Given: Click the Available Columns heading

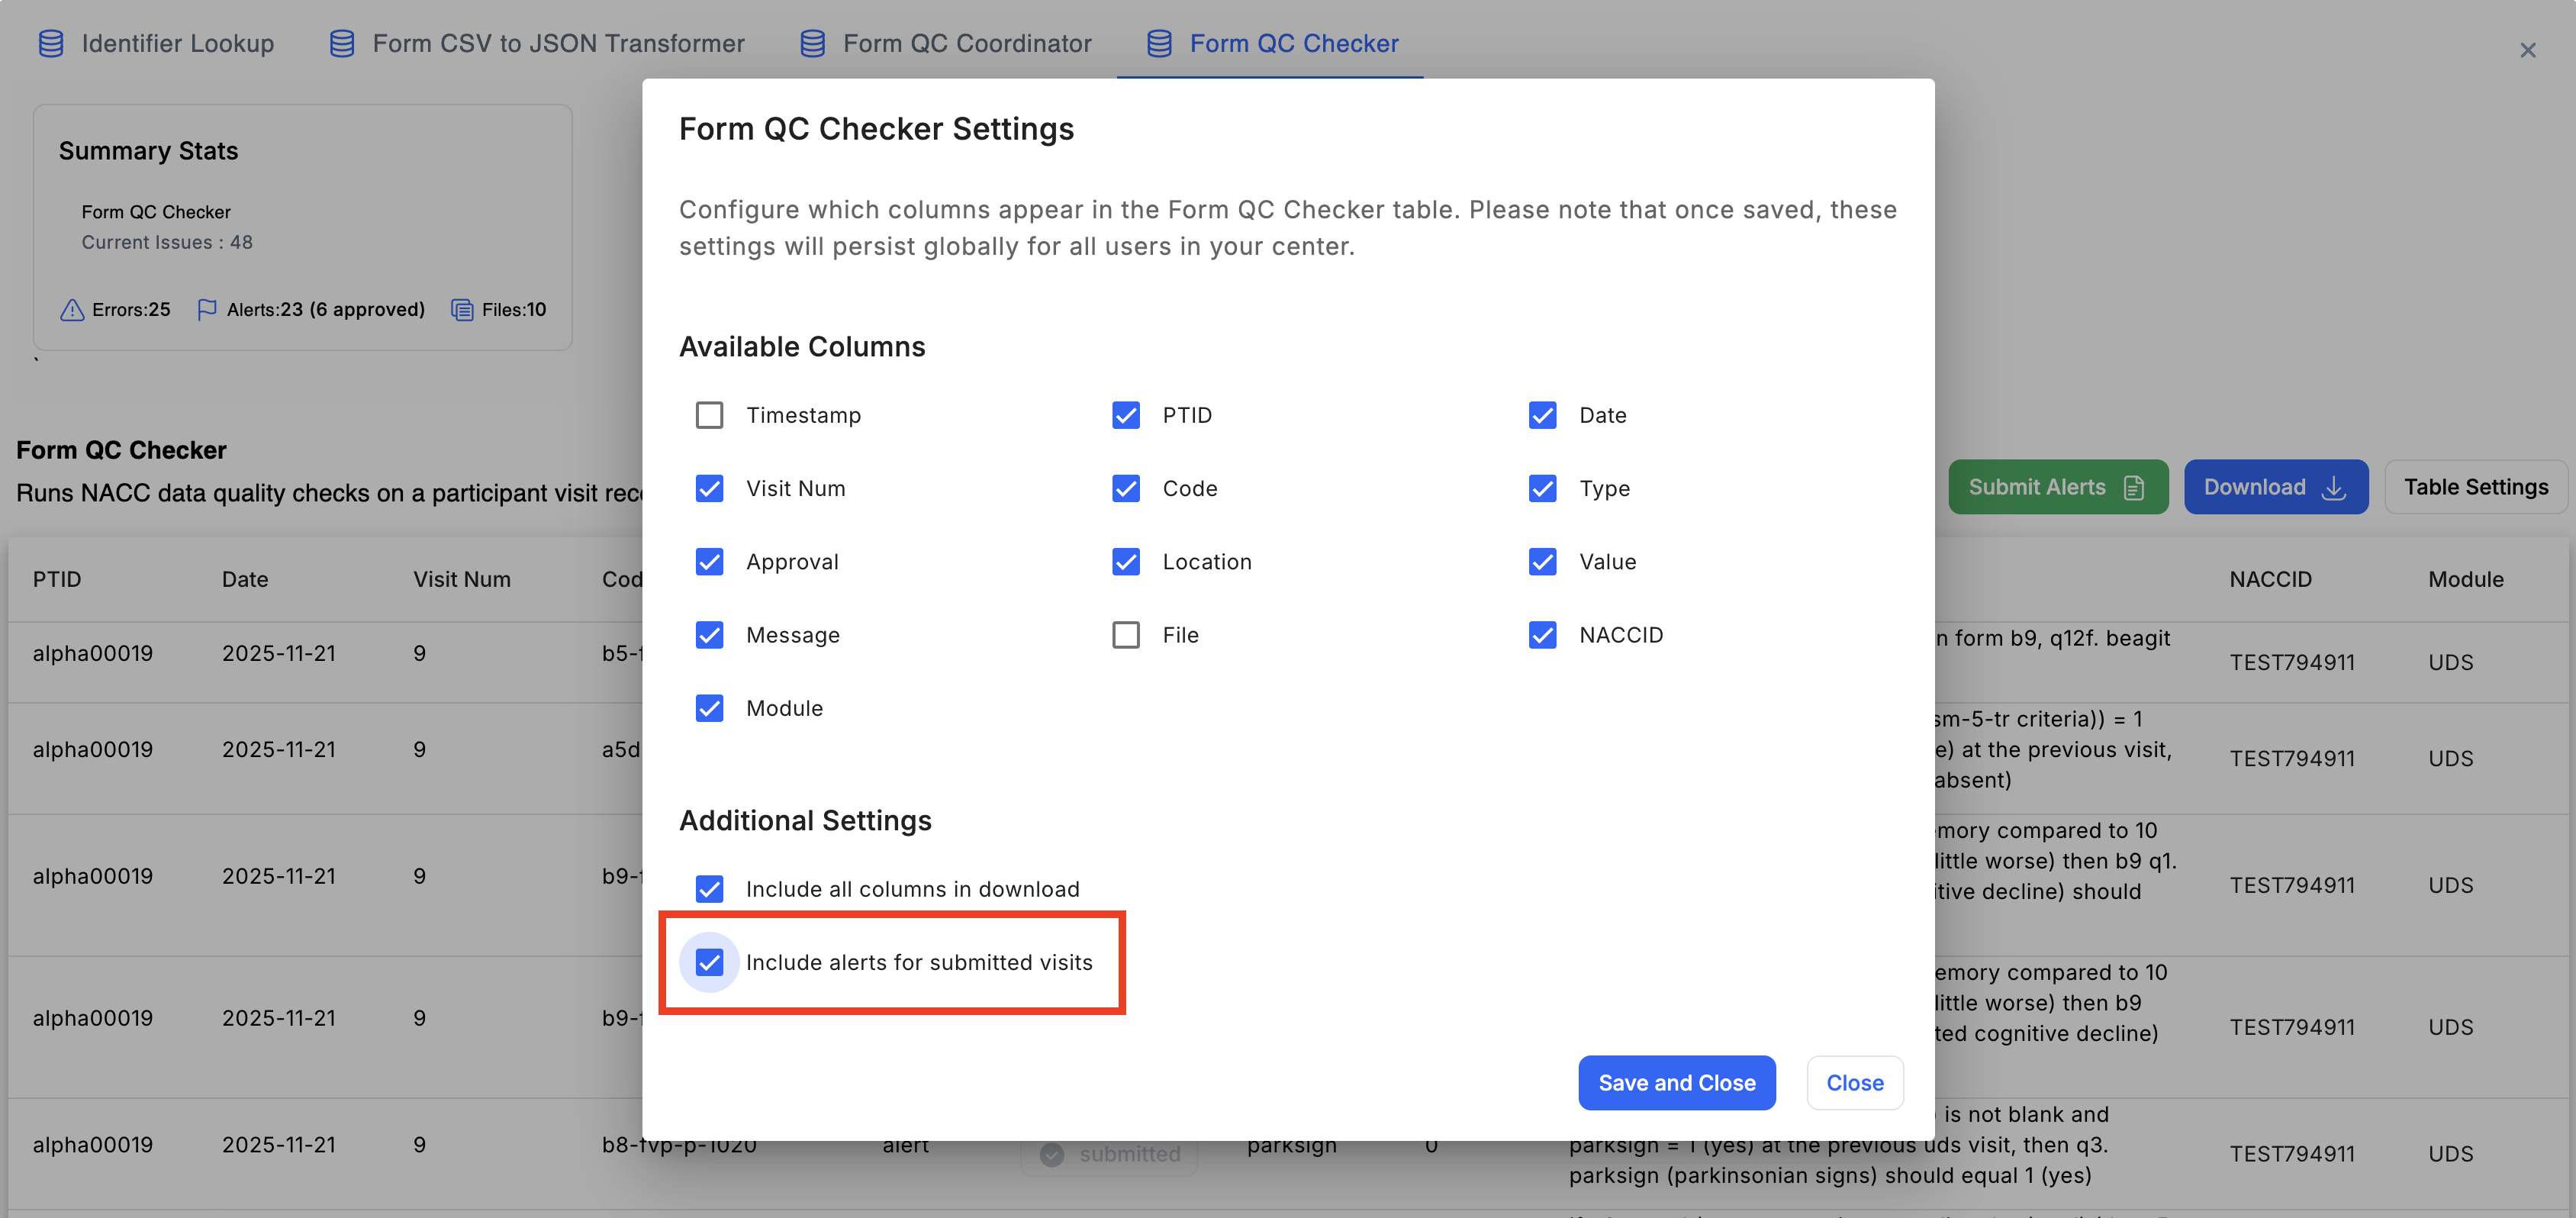Looking at the screenshot, I should point(802,347).
